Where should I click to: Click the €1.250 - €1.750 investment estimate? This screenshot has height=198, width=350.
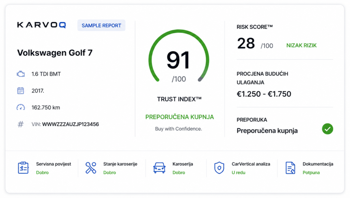pos(264,94)
